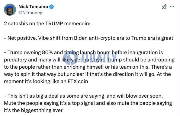Click the "Net positive. Vibe shift" line

[88, 38]
